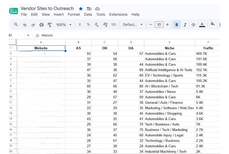This screenshot has width=229, height=154.
Task: Click the Industrial Machinery / Tech cell
Action: [169, 152]
